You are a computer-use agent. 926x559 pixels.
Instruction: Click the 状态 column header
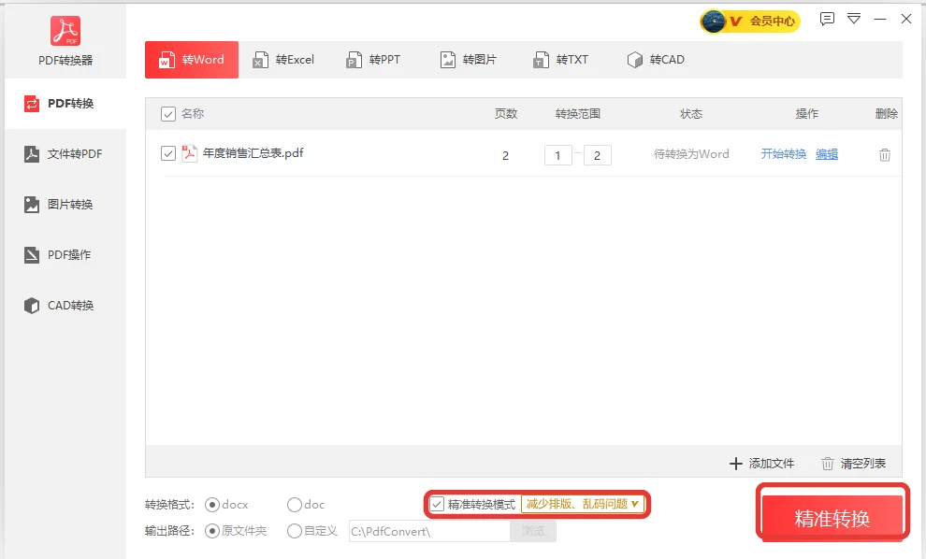click(691, 114)
